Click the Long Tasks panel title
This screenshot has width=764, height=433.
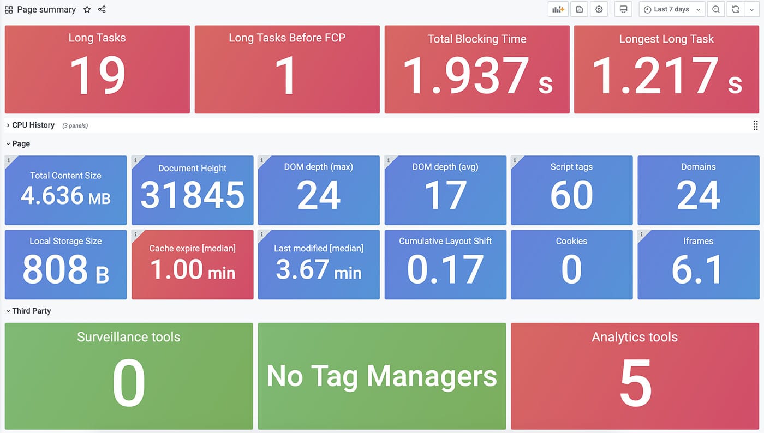point(97,38)
